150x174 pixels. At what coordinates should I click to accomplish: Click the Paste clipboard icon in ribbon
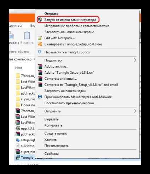coord(27,35)
